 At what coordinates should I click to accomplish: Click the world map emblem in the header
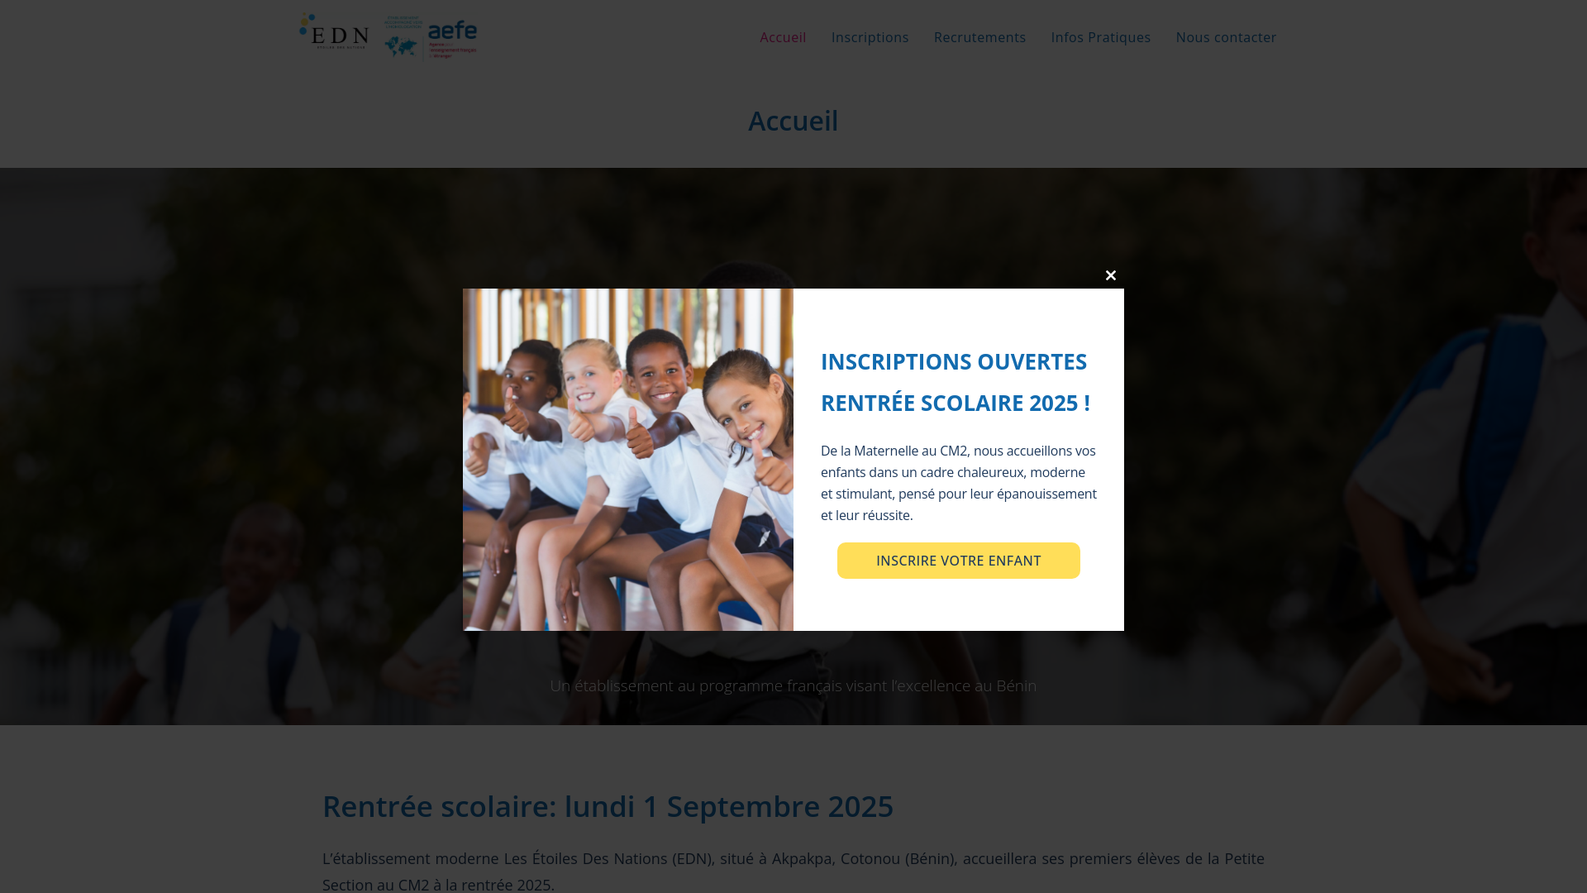402,46
